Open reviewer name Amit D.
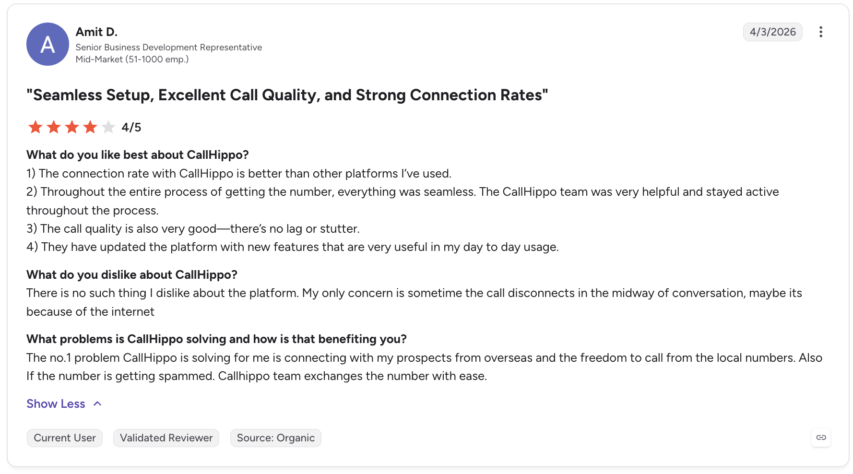This screenshot has height=474, width=853. 96,32
